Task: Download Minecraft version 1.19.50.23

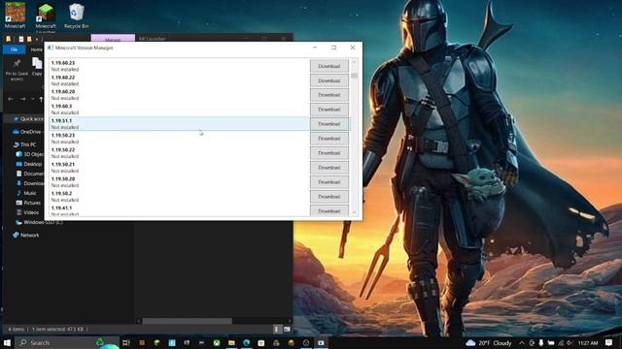Action: pyautogui.click(x=329, y=139)
